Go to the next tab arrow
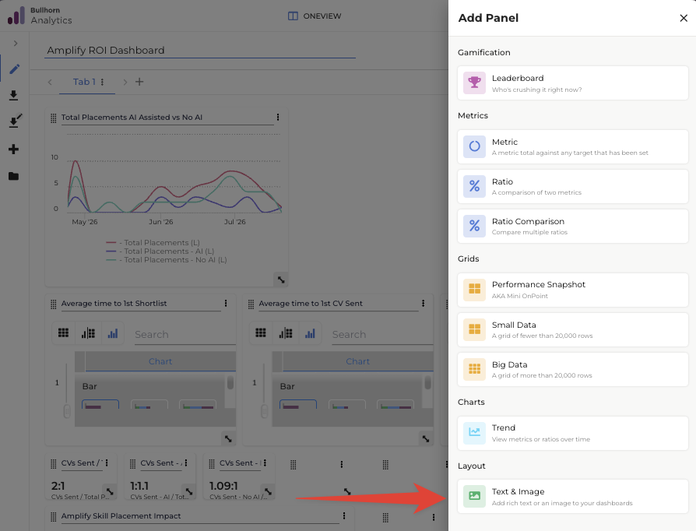Screen dimensions: 696x531 coord(125,82)
